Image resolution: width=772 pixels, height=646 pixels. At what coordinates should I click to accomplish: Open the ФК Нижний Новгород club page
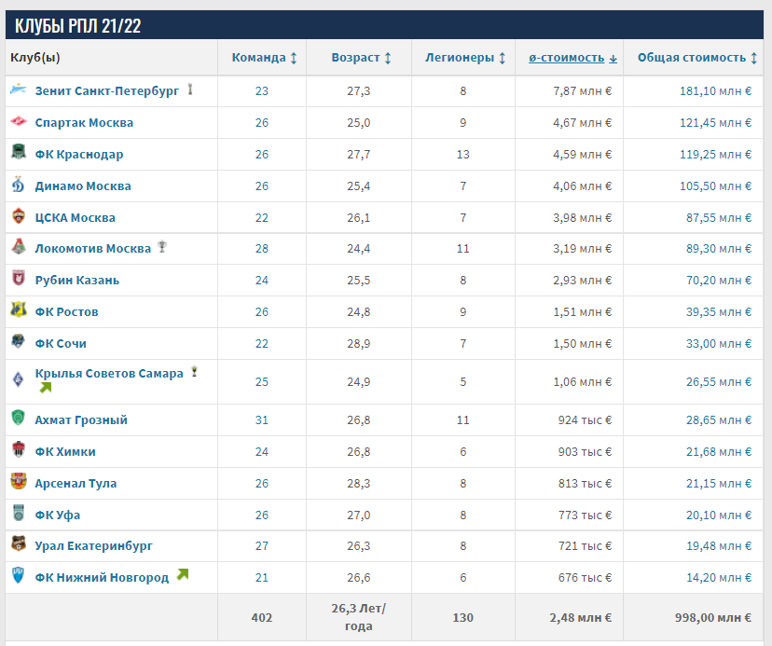(102, 577)
